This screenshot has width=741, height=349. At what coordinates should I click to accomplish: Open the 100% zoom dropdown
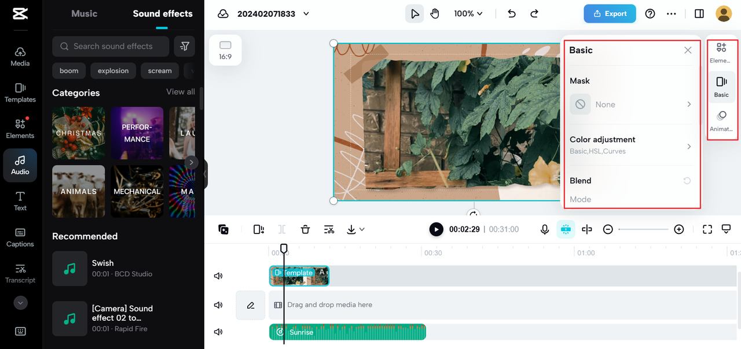468,14
